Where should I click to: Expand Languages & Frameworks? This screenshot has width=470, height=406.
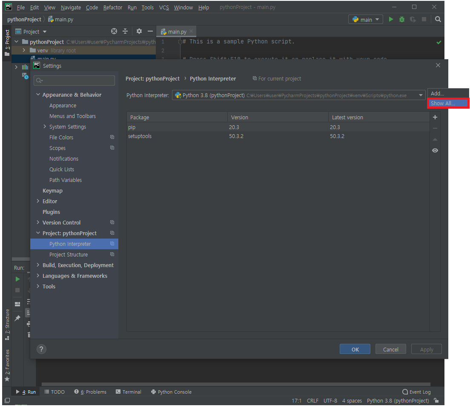38,276
